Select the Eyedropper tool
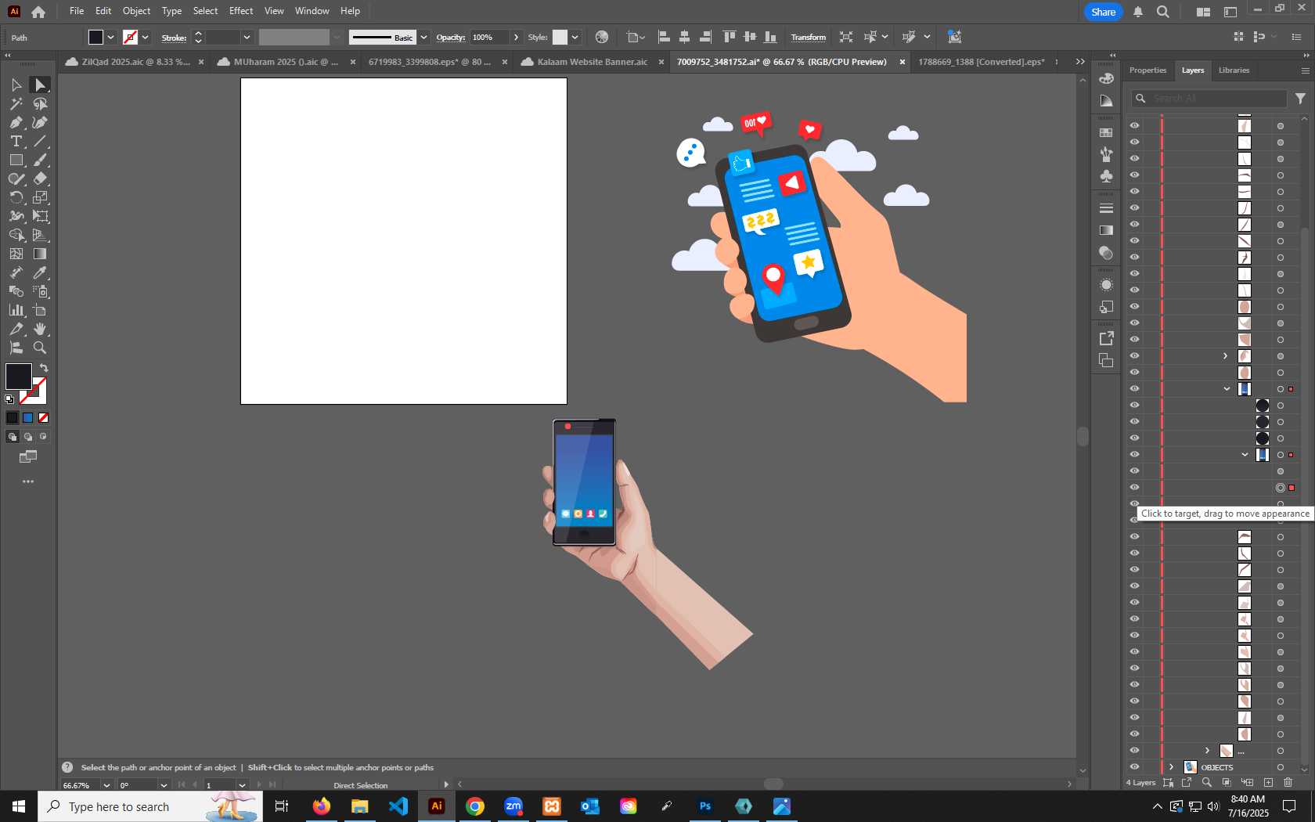Image resolution: width=1315 pixels, height=822 pixels. pos(40,272)
